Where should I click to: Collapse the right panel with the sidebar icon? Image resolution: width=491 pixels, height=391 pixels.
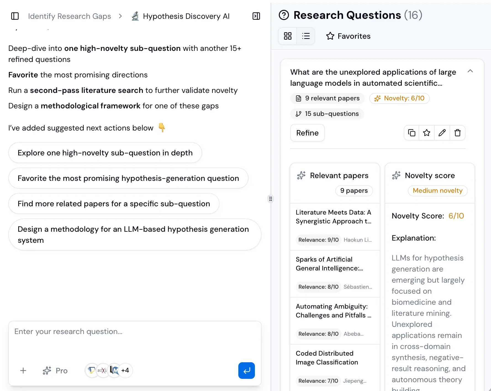tap(256, 16)
